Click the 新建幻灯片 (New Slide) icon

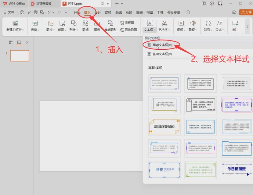click(x=15, y=23)
